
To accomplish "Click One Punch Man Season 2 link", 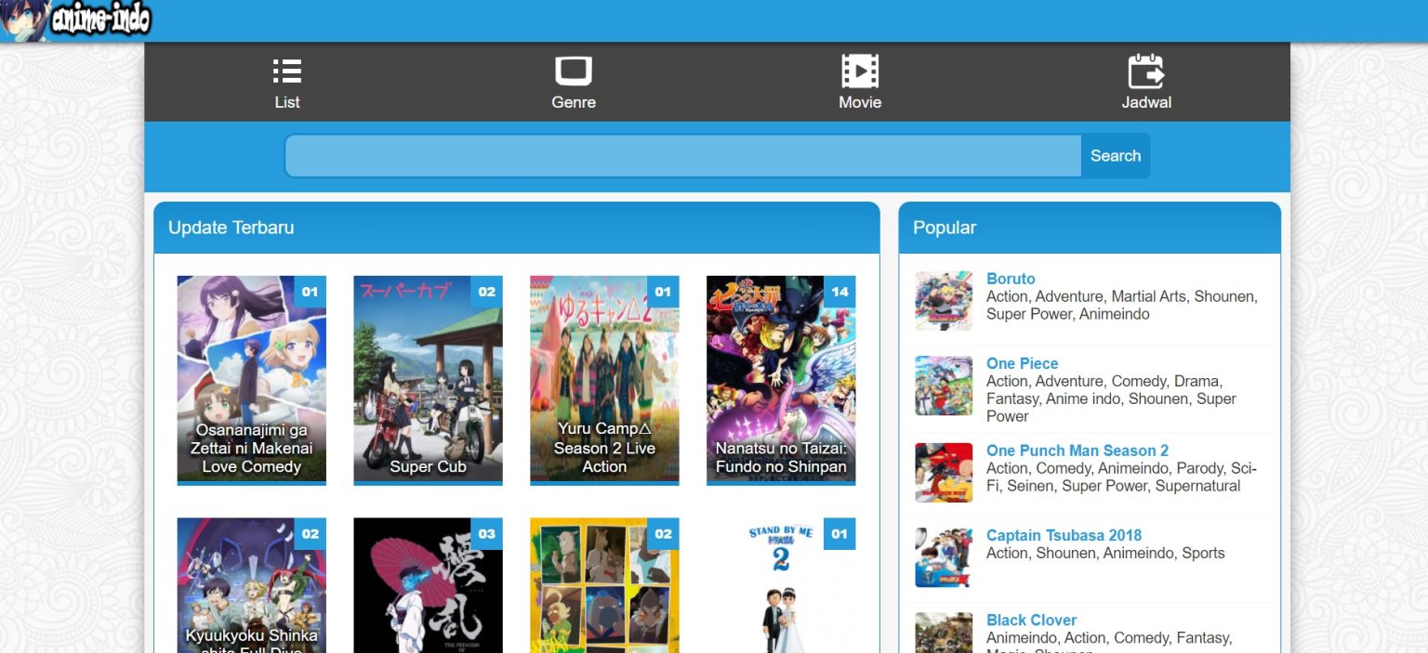I will click(1078, 451).
